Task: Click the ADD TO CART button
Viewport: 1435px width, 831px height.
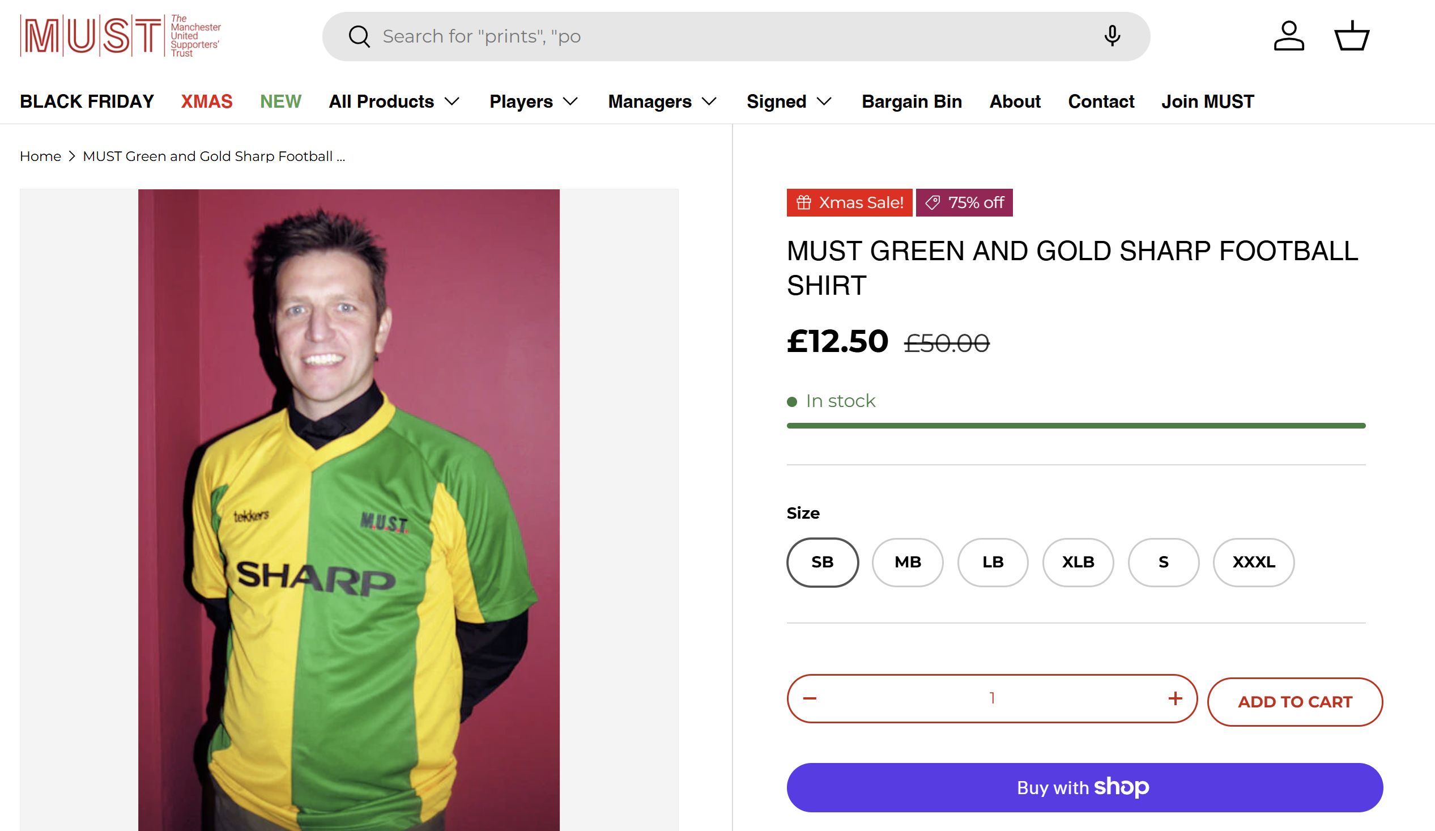Action: (x=1295, y=702)
